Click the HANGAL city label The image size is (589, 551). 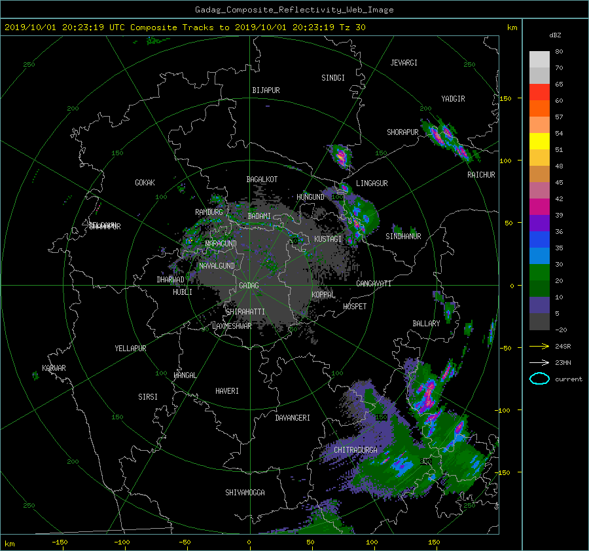(185, 375)
